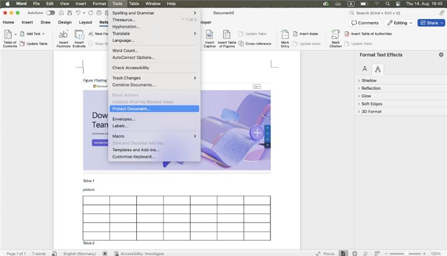Click the zoom in plus button

(x=424, y=253)
